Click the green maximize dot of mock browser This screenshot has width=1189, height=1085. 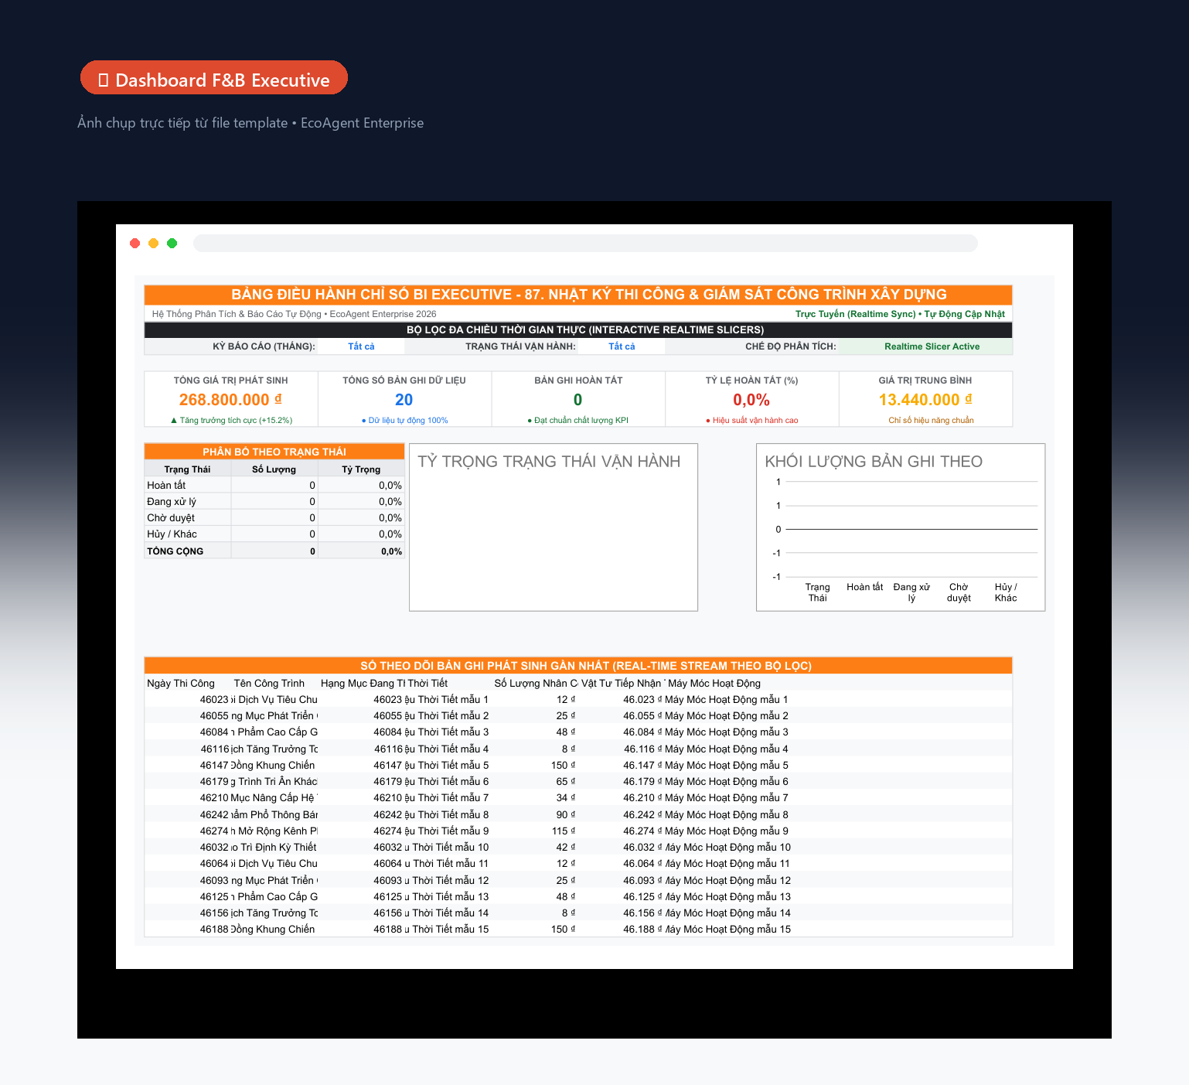172,243
